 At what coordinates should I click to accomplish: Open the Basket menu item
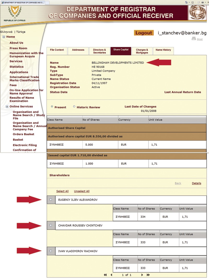point(18,140)
